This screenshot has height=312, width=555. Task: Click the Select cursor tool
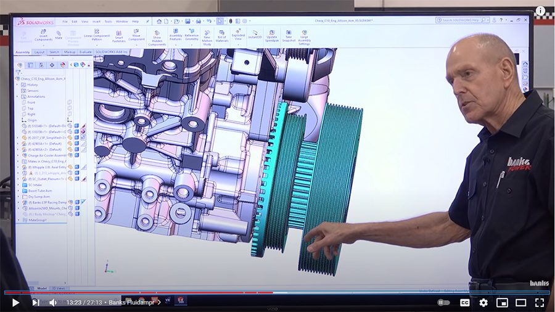click(x=220, y=21)
